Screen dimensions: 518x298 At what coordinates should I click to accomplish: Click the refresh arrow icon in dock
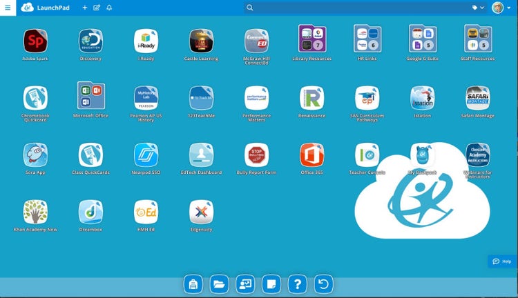click(x=323, y=284)
